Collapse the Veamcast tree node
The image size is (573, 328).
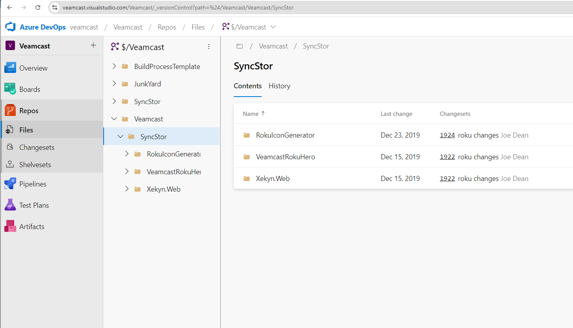[114, 119]
